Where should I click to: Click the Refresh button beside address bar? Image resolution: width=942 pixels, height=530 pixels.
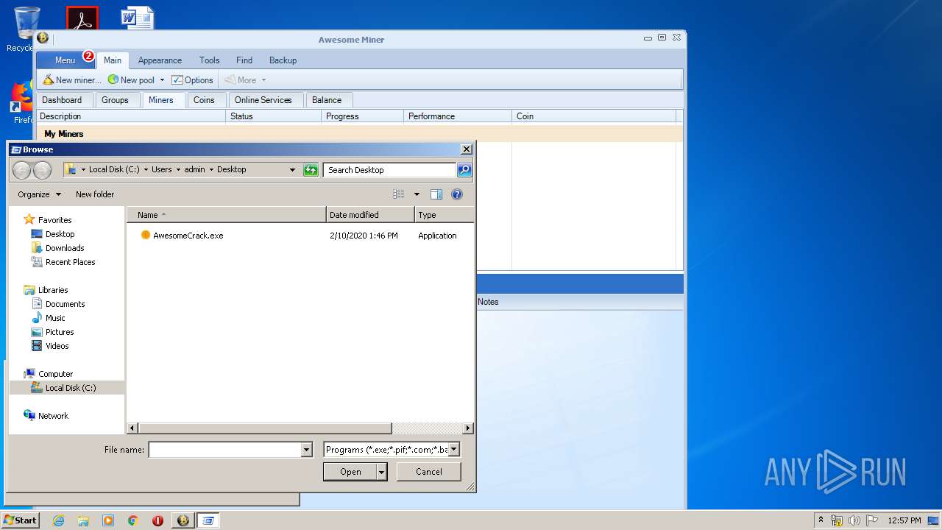[311, 170]
